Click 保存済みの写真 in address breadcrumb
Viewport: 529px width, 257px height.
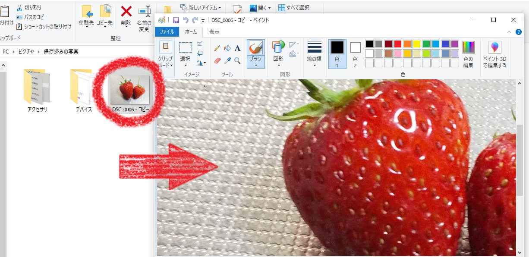click(61, 52)
